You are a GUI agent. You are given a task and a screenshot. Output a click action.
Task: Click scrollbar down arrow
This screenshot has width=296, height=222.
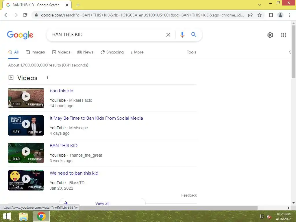coord(293,203)
